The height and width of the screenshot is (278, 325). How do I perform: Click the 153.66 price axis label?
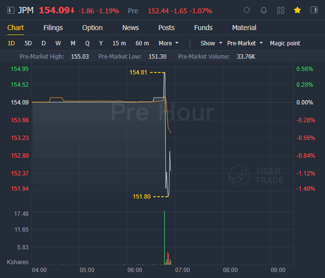coord(20,120)
